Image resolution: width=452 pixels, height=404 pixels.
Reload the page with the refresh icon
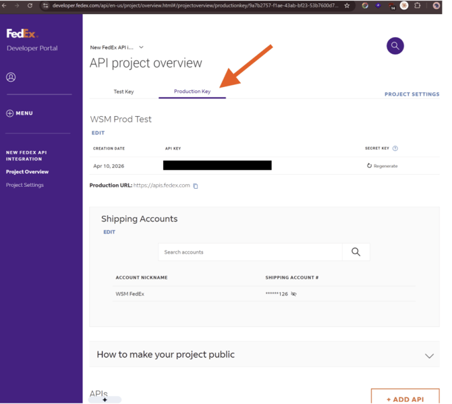[x=30, y=5]
